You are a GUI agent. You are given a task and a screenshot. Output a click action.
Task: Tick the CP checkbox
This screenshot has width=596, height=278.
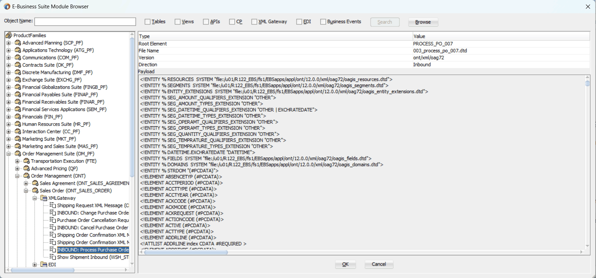[x=232, y=22]
